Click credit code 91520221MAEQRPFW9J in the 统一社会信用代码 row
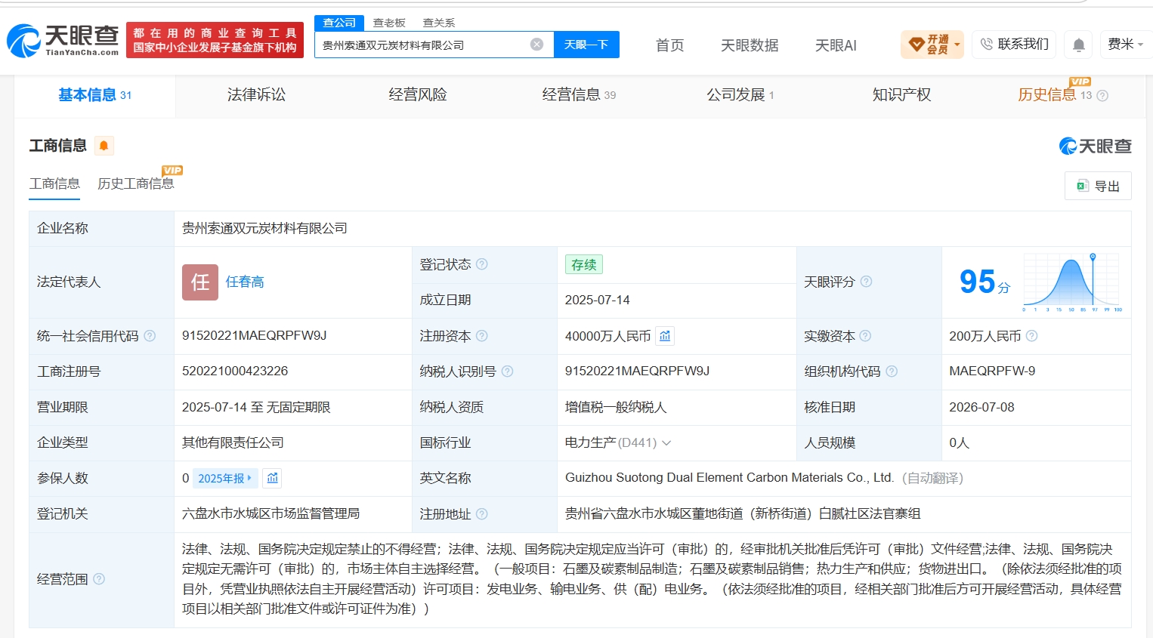This screenshot has width=1153, height=638. point(255,336)
